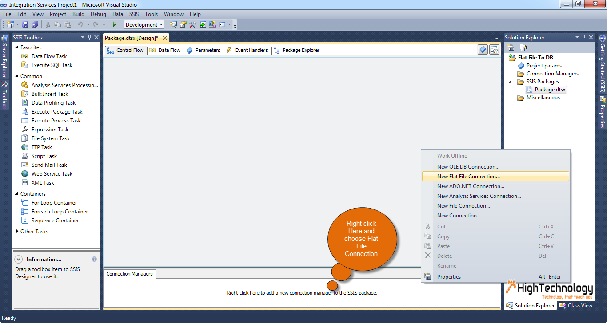Select the Execute SQL Task icon
Viewport: 607px width, 323px height.
[25, 65]
